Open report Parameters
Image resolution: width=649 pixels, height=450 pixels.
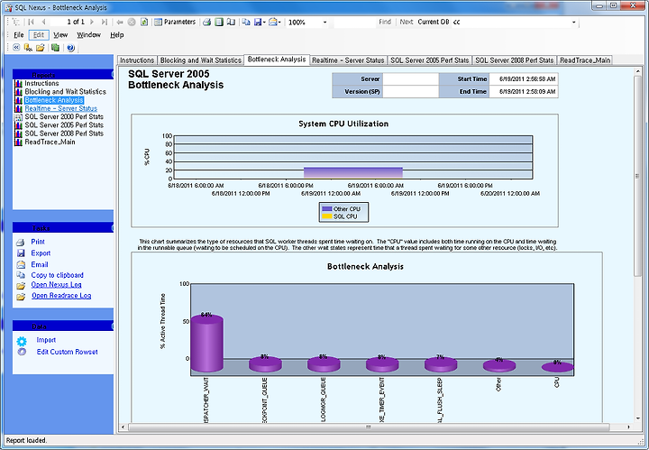pos(175,22)
